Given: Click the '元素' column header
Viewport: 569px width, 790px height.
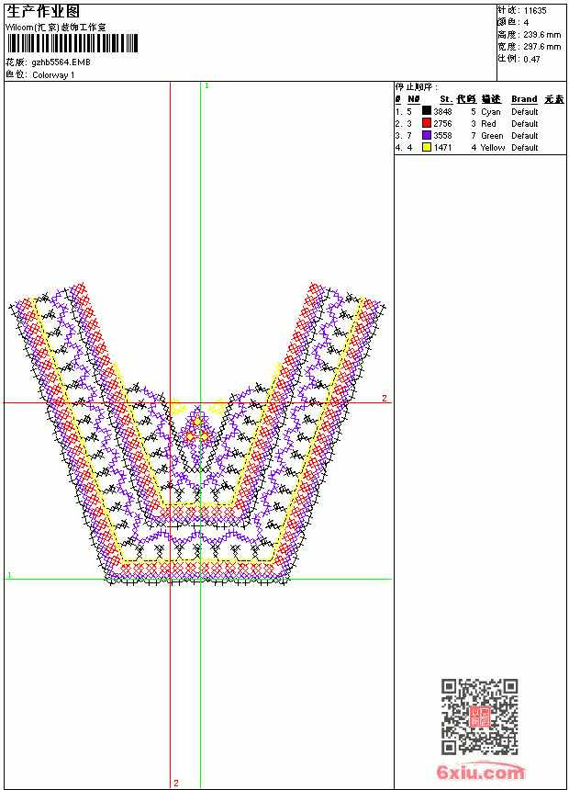Looking at the screenshot, I should point(554,99).
